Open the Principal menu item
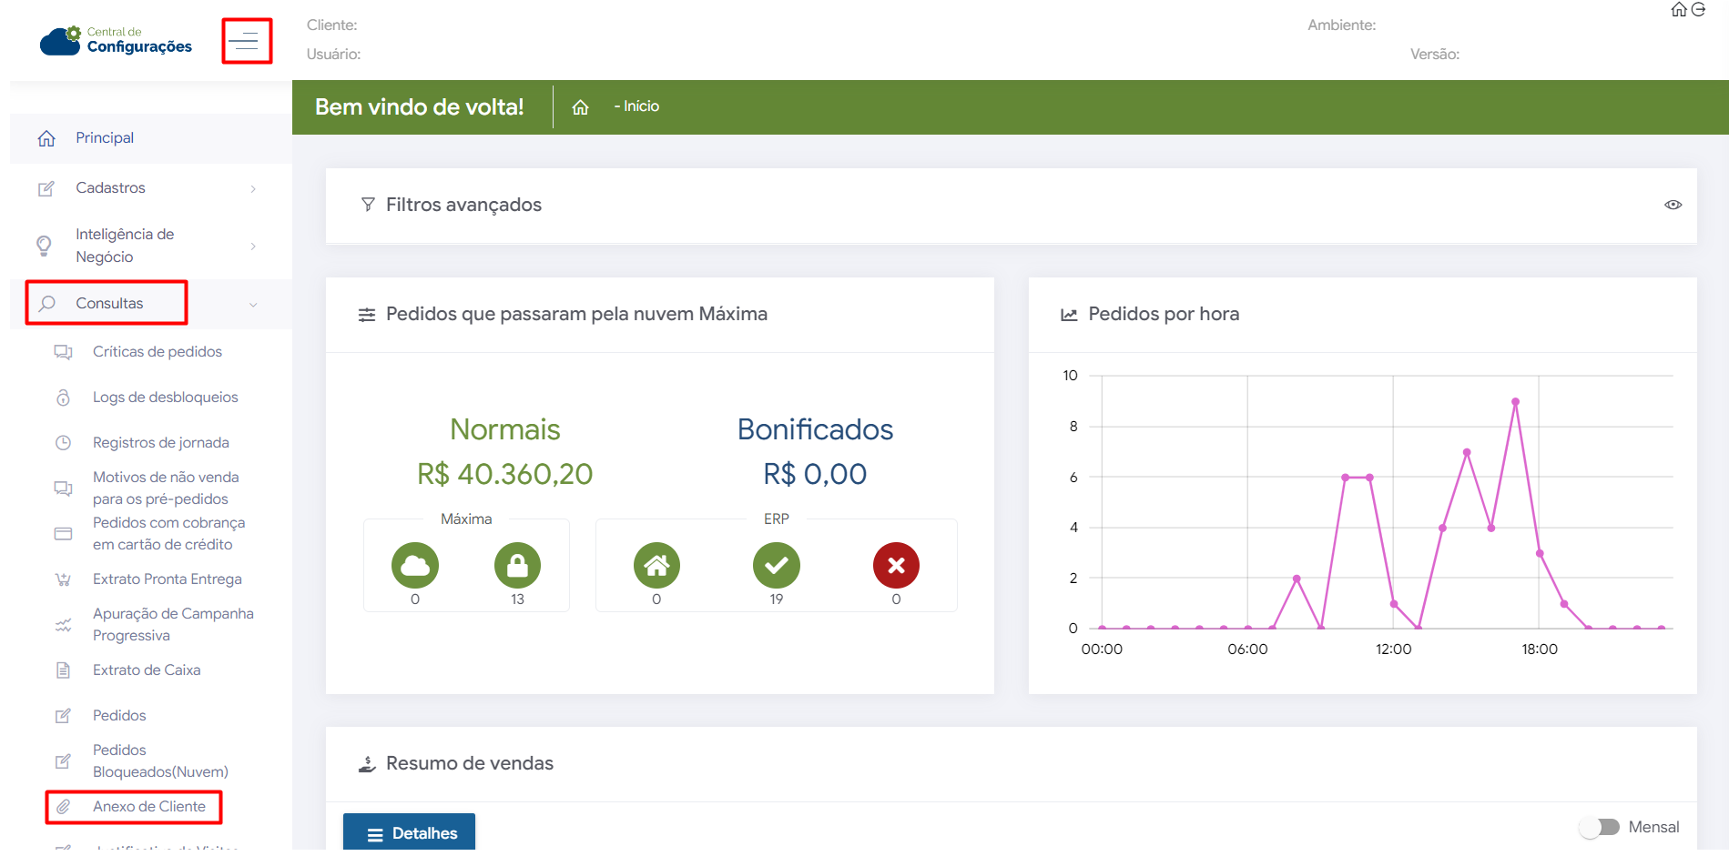Image resolution: width=1729 pixels, height=856 pixels. pyautogui.click(x=105, y=138)
